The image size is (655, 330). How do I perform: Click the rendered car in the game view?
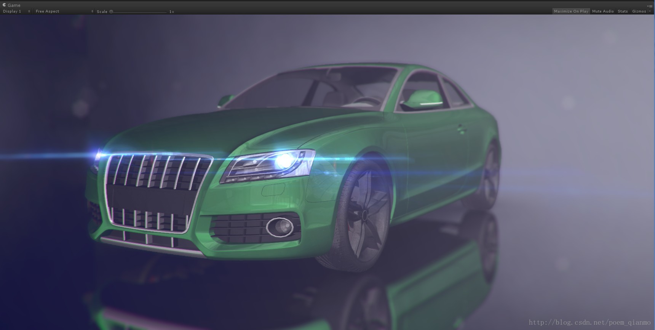pyautogui.click(x=293, y=168)
